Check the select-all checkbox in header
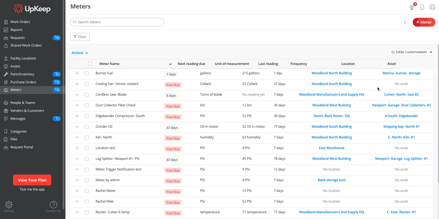The image size is (439, 219). [90, 64]
